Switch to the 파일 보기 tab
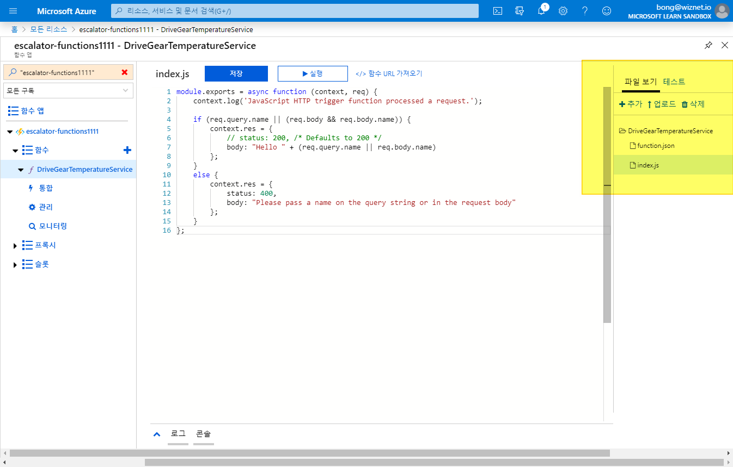Image resolution: width=733 pixels, height=467 pixels. pos(641,82)
